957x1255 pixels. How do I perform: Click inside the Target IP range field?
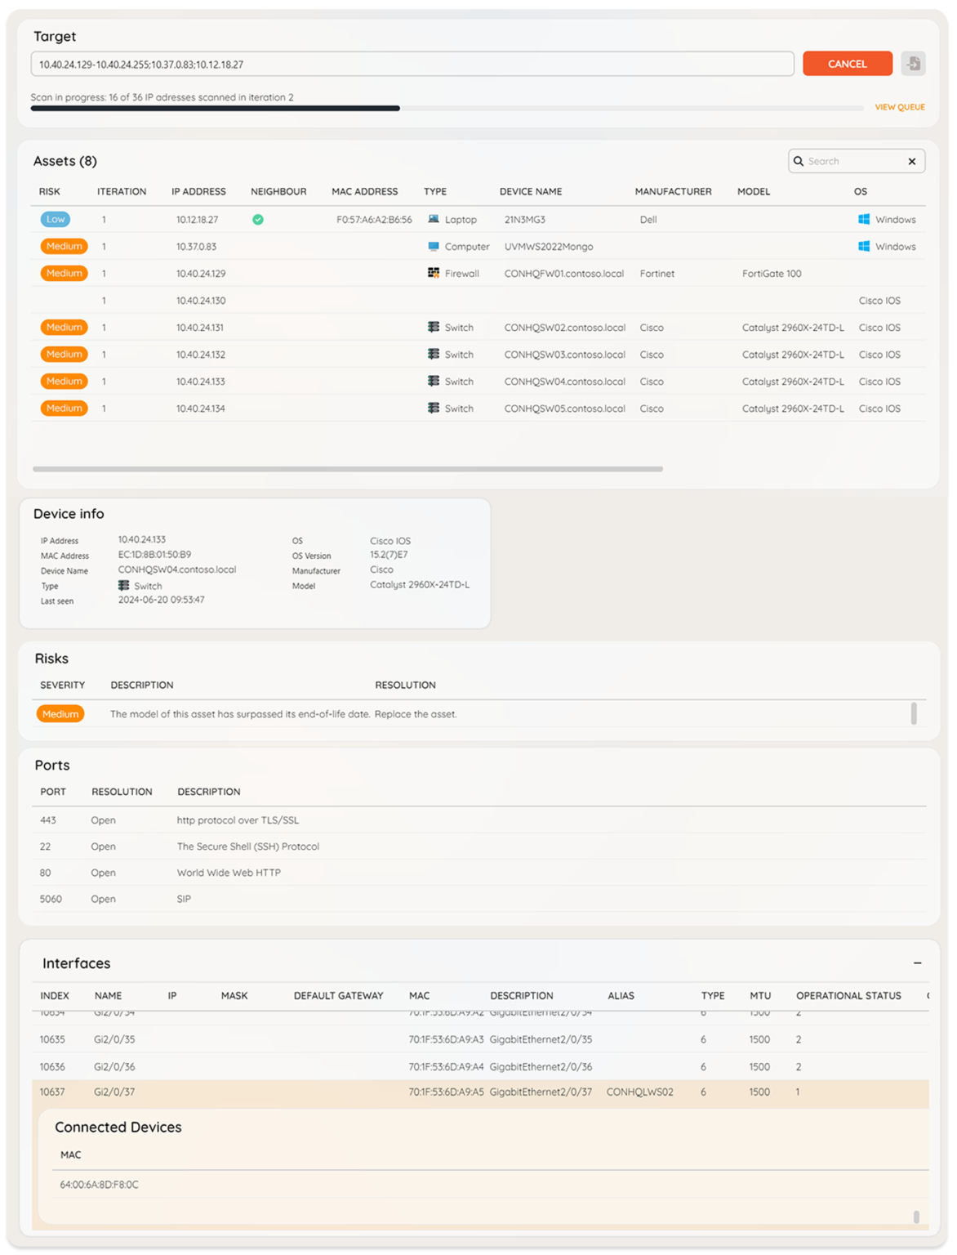tap(408, 63)
